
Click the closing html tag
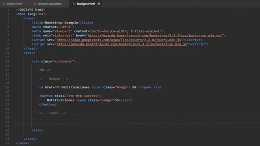pyautogui.click(x=23, y=143)
